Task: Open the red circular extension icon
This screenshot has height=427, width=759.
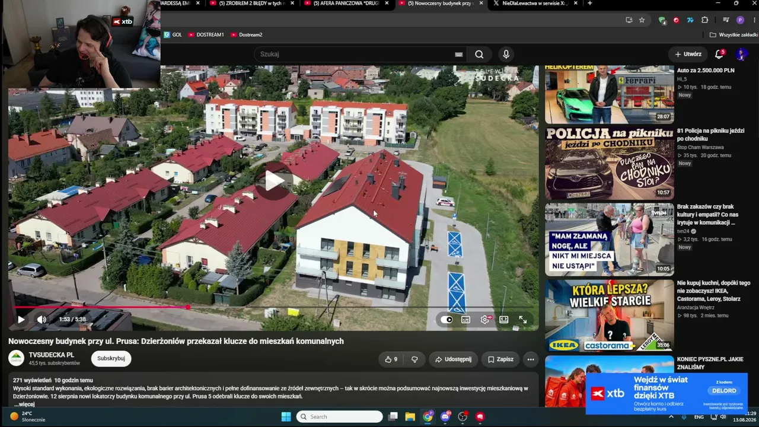Action: 676,20
